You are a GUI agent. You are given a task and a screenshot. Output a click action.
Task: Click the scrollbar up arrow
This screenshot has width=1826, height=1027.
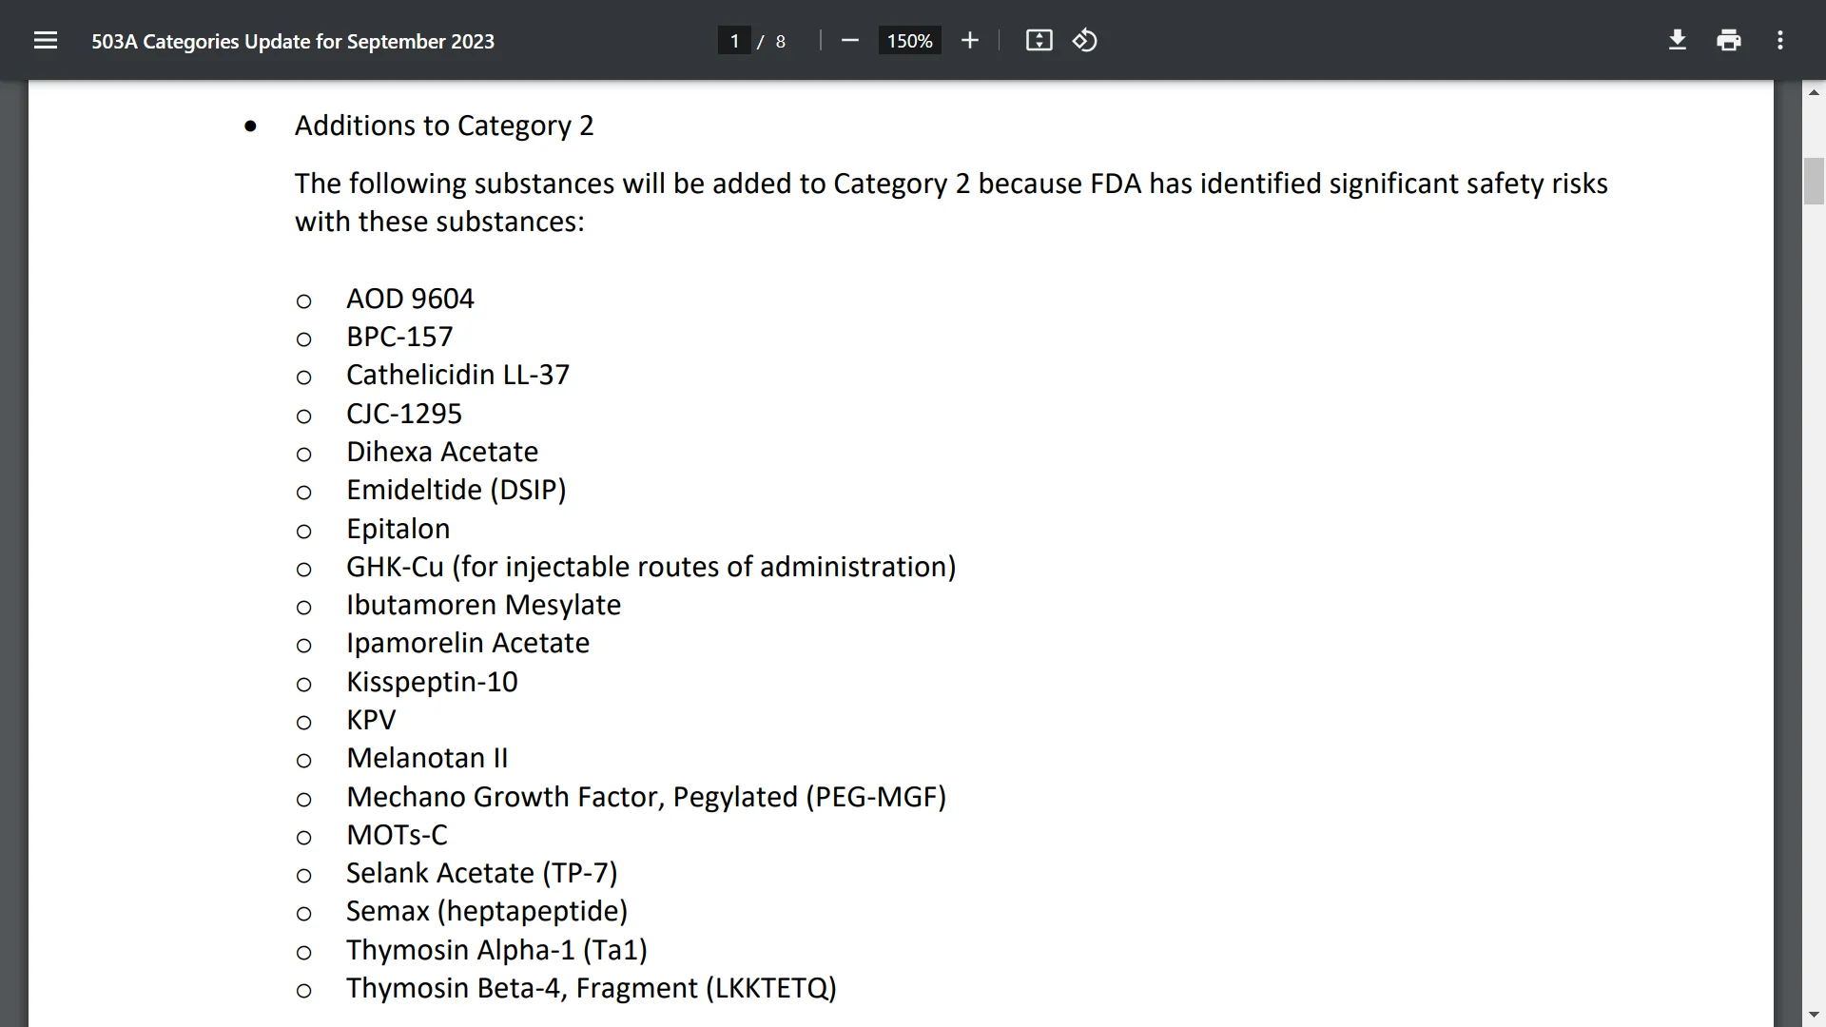[1814, 92]
